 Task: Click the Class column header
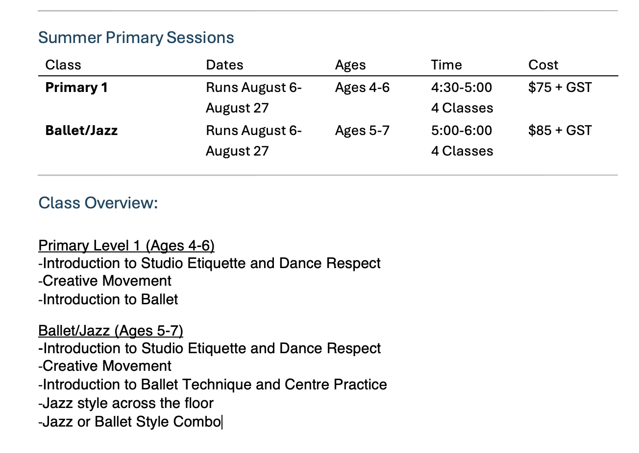click(x=63, y=65)
